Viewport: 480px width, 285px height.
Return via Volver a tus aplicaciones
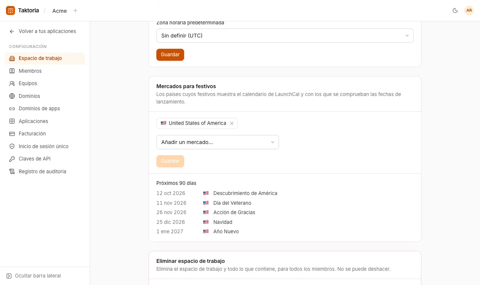(45, 31)
